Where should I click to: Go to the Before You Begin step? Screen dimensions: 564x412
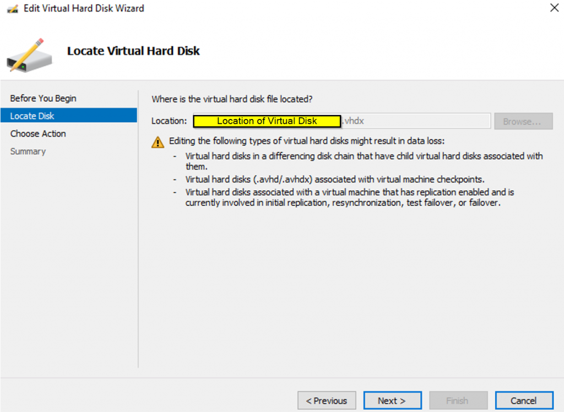point(43,99)
